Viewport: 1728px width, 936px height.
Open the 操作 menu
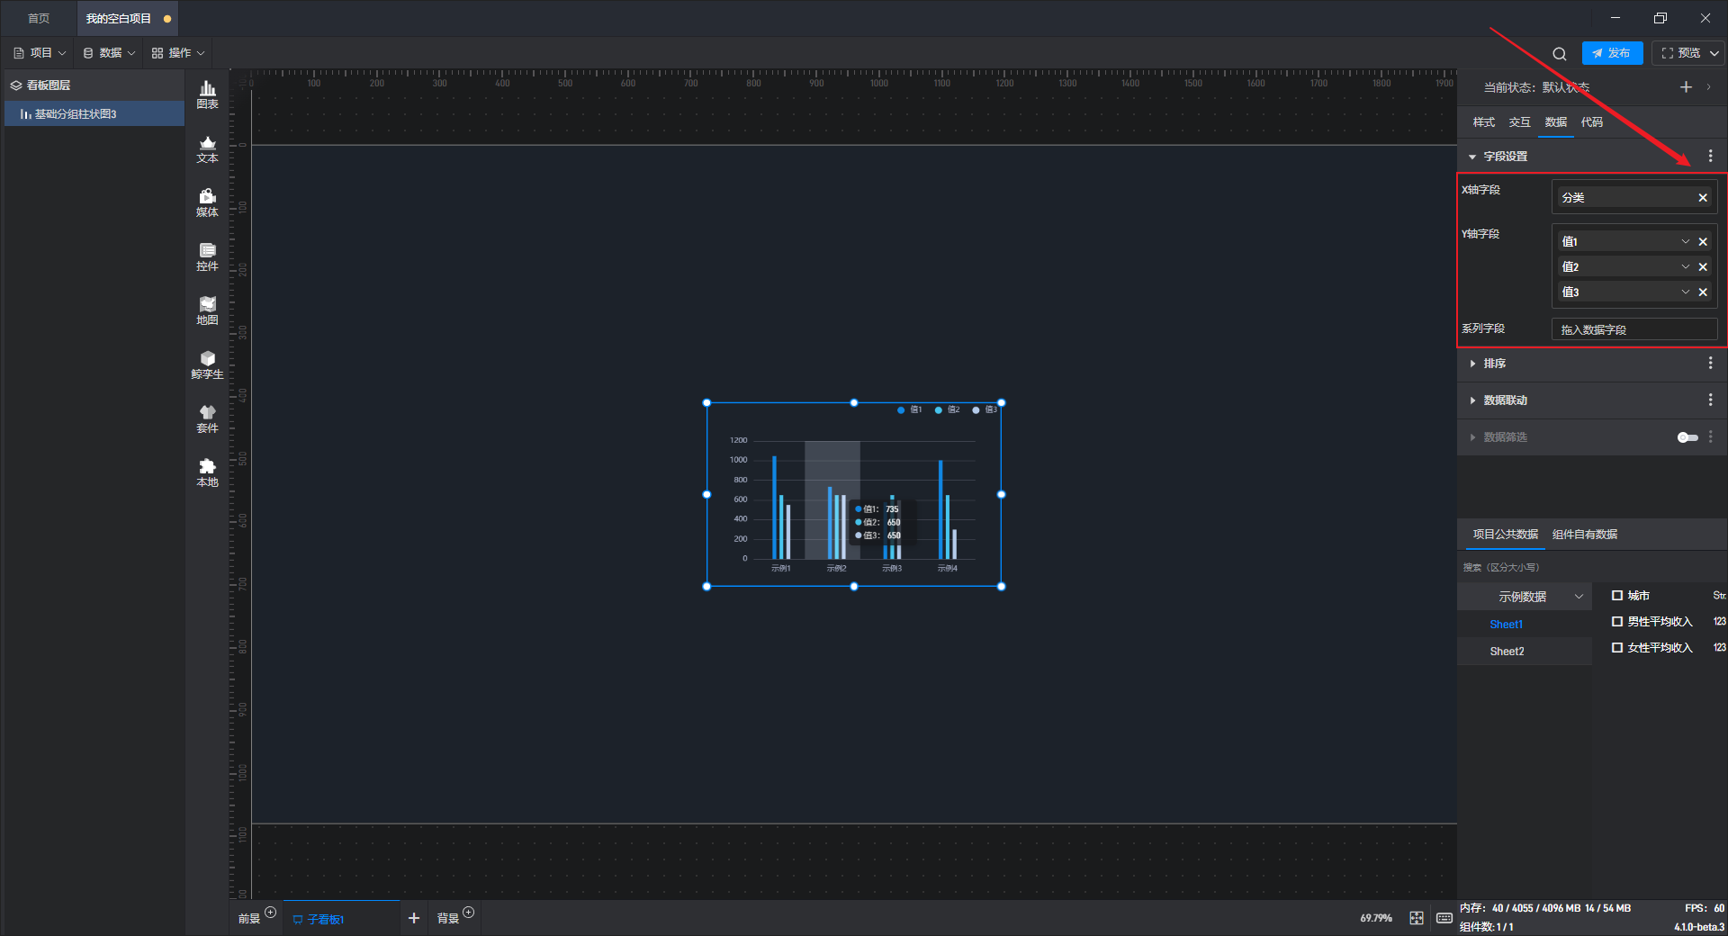click(178, 53)
